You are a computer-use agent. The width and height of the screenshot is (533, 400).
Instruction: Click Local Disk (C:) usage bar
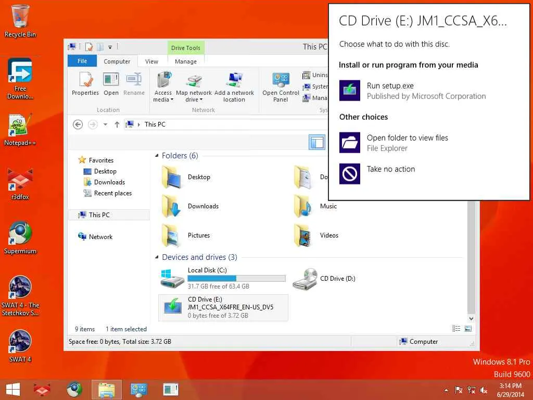click(237, 278)
